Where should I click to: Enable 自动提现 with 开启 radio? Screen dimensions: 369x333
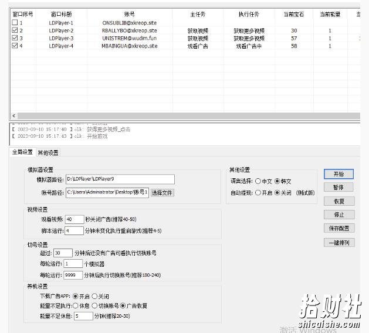pos(258,193)
